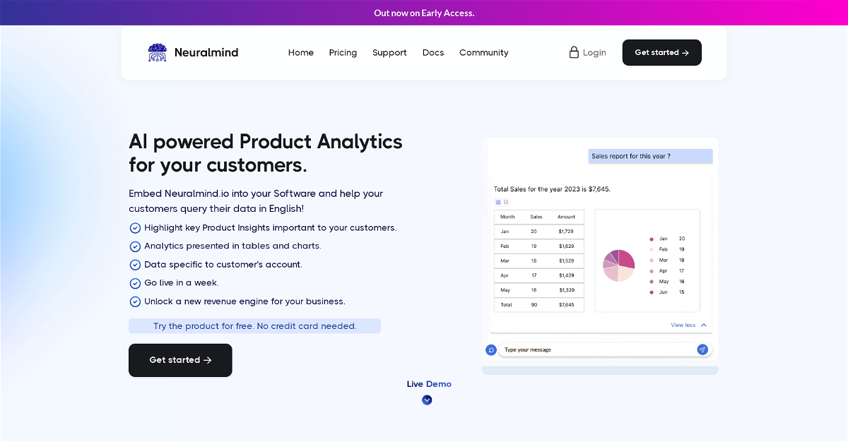848x442 pixels.
Task: Select the side-by-side column layout icon
Action: click(x=498, y=202)
